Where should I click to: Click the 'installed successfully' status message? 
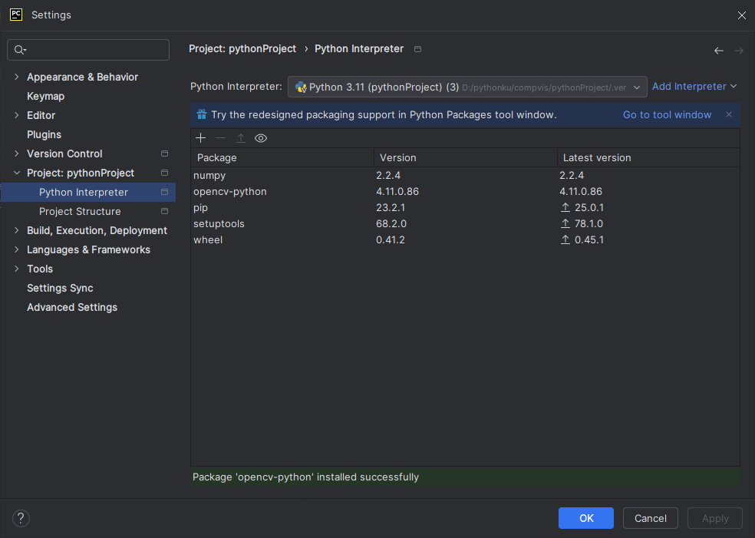(x=305, y=477)
